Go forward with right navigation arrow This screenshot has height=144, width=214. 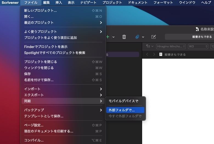tap(154, 54)
